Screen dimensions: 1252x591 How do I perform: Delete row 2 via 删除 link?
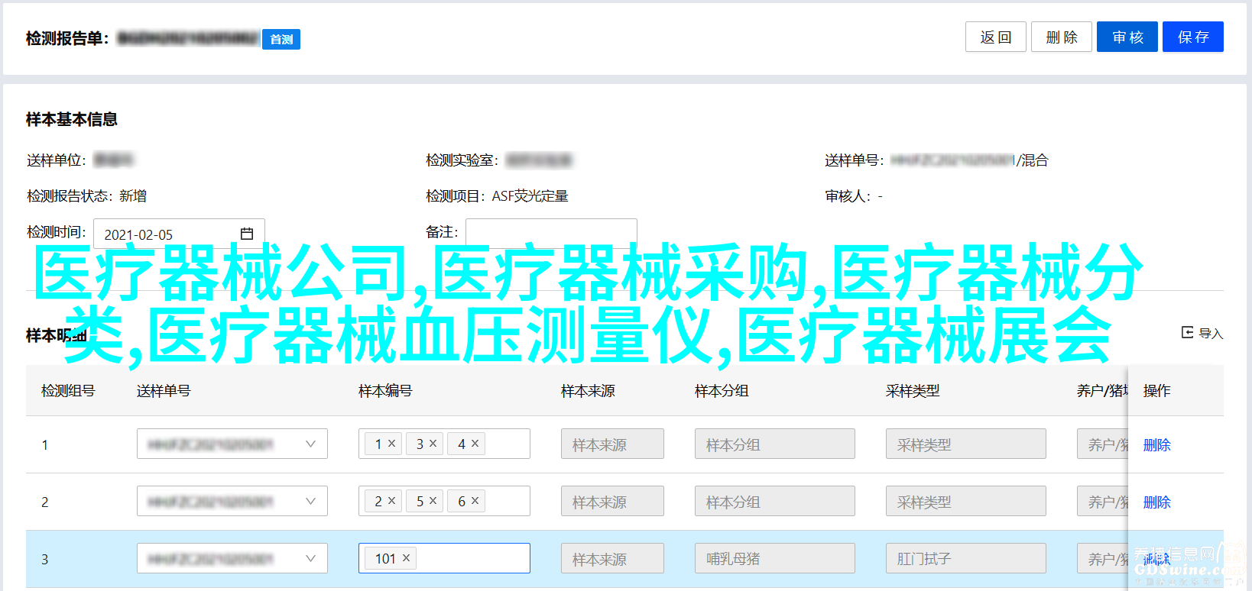(x=1156, y=502)
